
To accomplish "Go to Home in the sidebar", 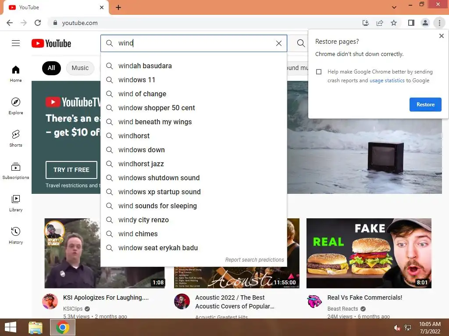I will pyautogui.click(x=16, y=73).
